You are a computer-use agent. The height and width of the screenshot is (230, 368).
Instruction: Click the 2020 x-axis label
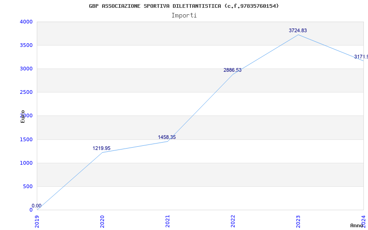coord(102,222)
